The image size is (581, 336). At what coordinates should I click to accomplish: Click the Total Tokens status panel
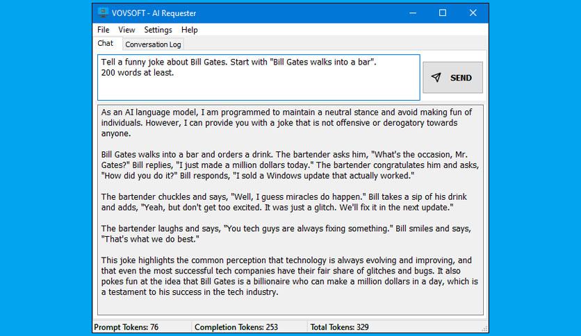(341, 327)
